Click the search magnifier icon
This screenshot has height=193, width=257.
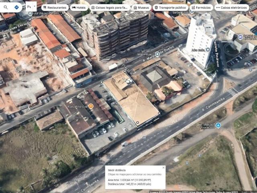pyautogui.click(x=6, y=7)
